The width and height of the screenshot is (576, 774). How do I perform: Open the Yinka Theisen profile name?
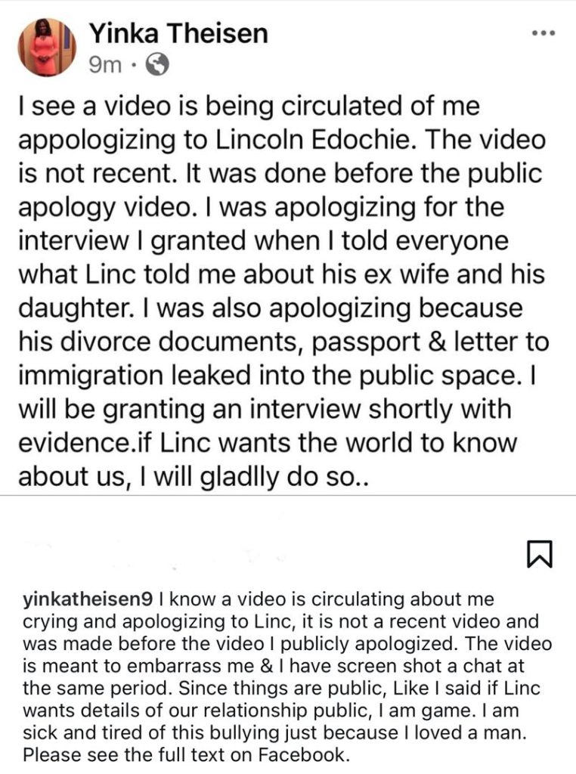[x=178, y=33]
